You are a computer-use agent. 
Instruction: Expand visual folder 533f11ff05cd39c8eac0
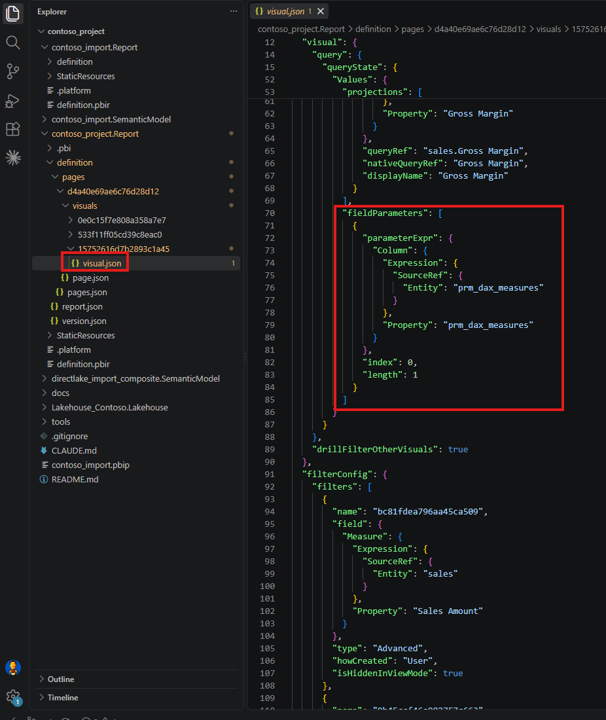coord(120,234)
